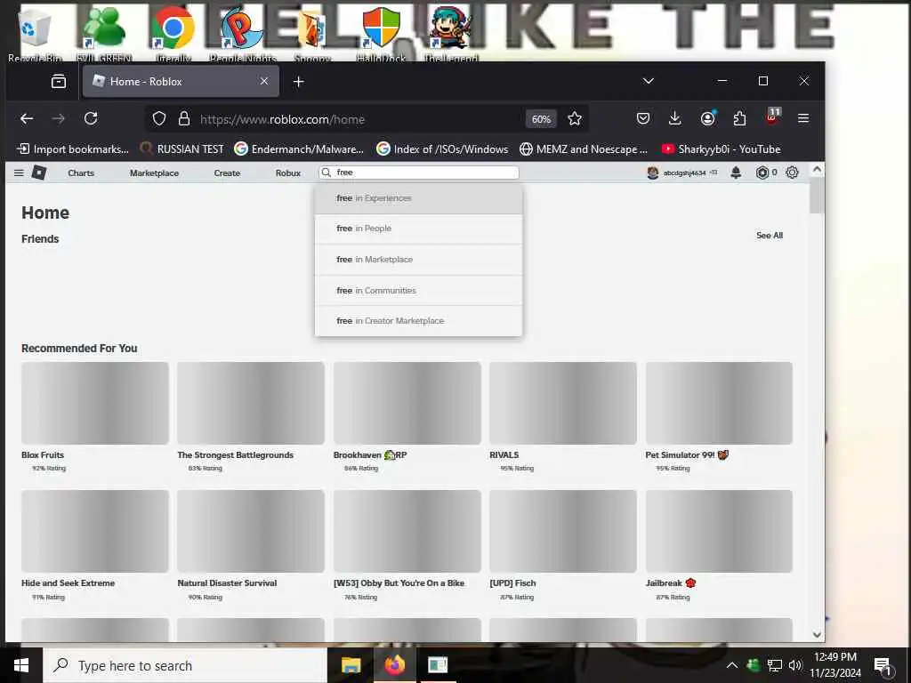Open the taskbar notification center
The width and height of the screenshot is (911, 683).
tap(883, 666)
